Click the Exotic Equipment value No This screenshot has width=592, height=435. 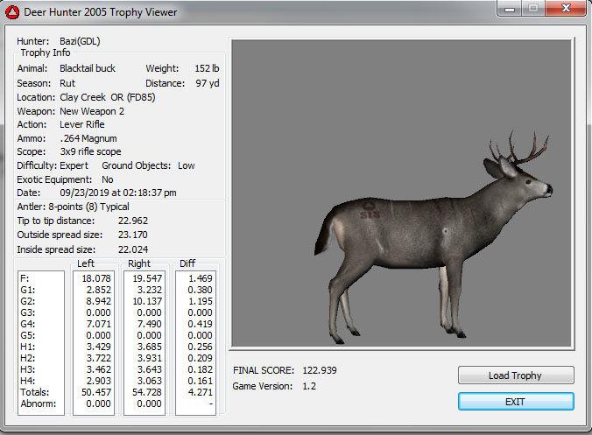pyautogui.click(x=108, y=179)
